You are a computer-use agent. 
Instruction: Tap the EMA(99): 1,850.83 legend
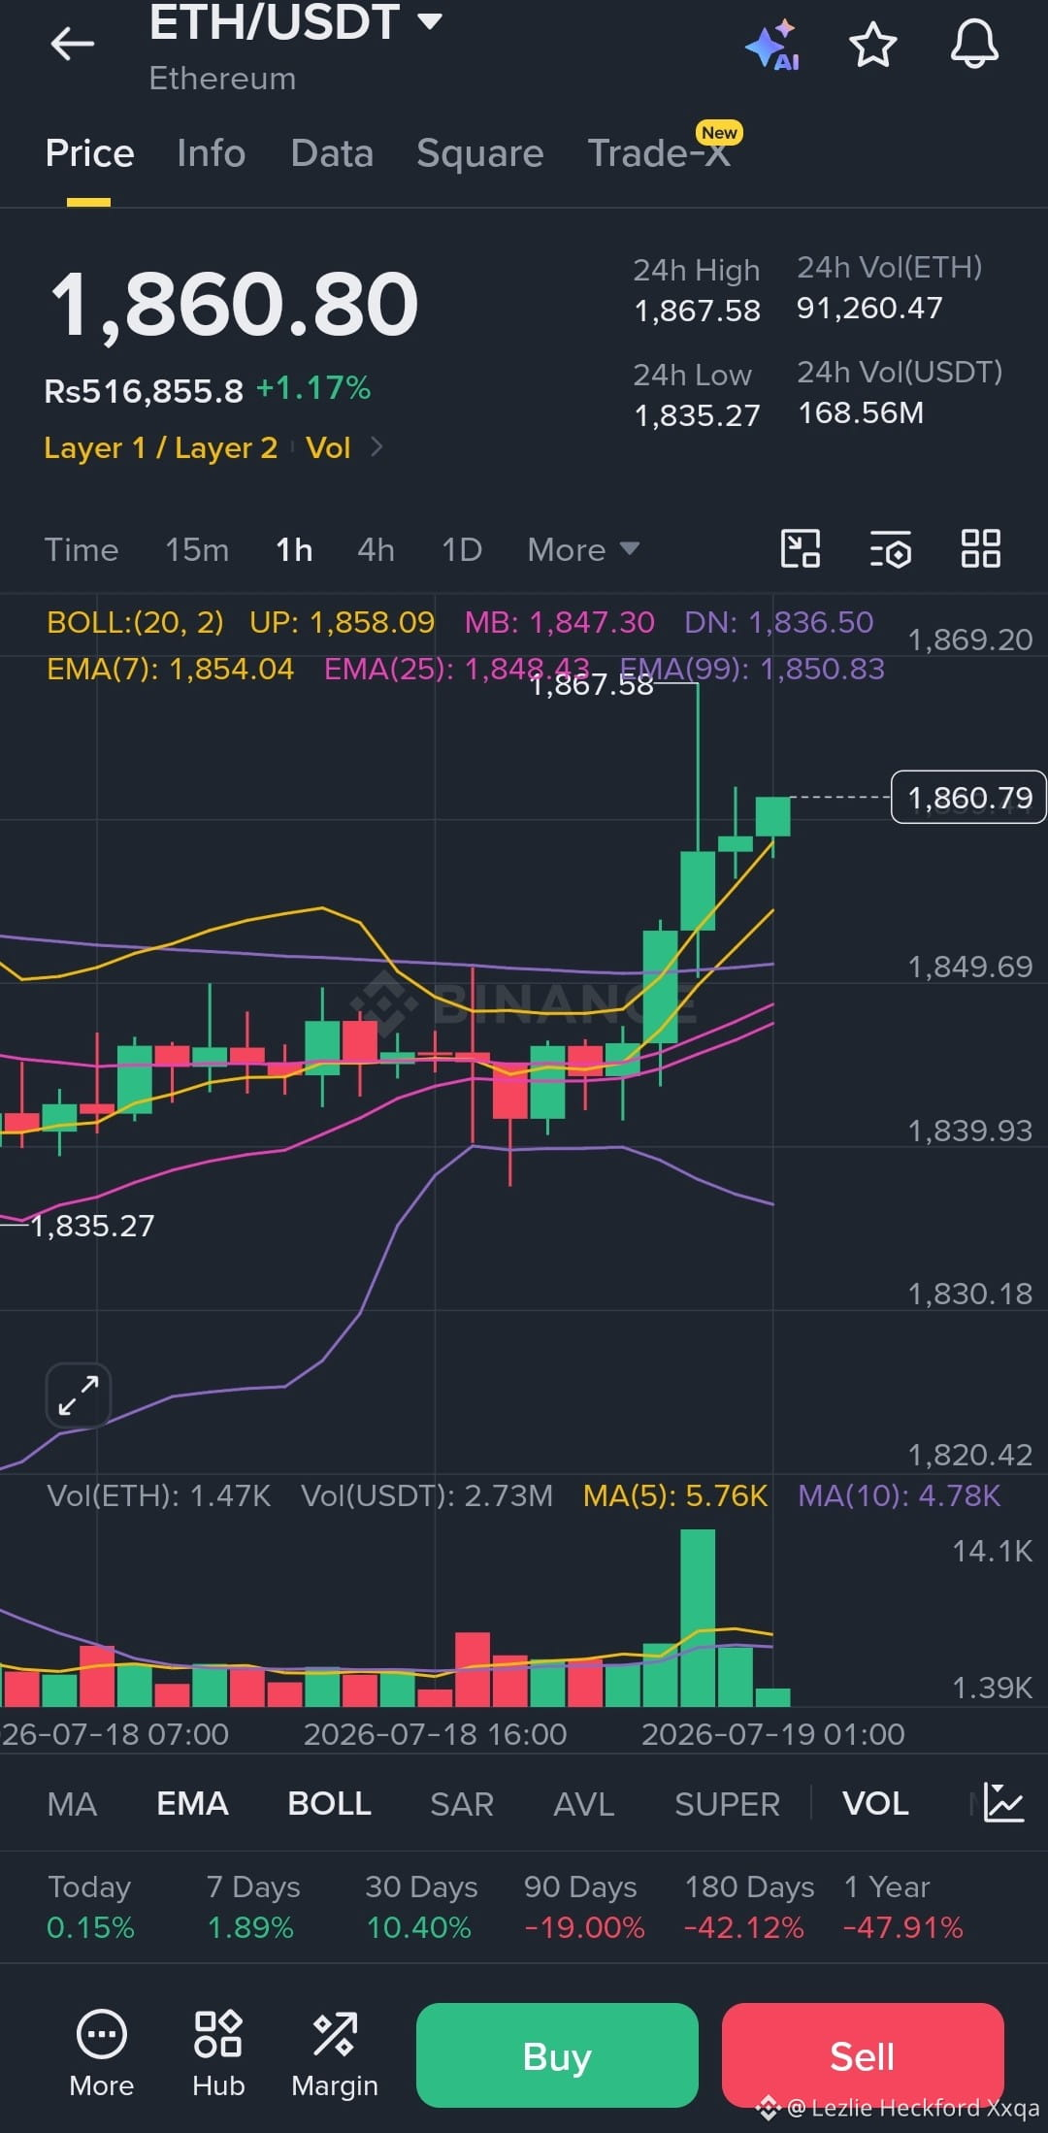752,669
